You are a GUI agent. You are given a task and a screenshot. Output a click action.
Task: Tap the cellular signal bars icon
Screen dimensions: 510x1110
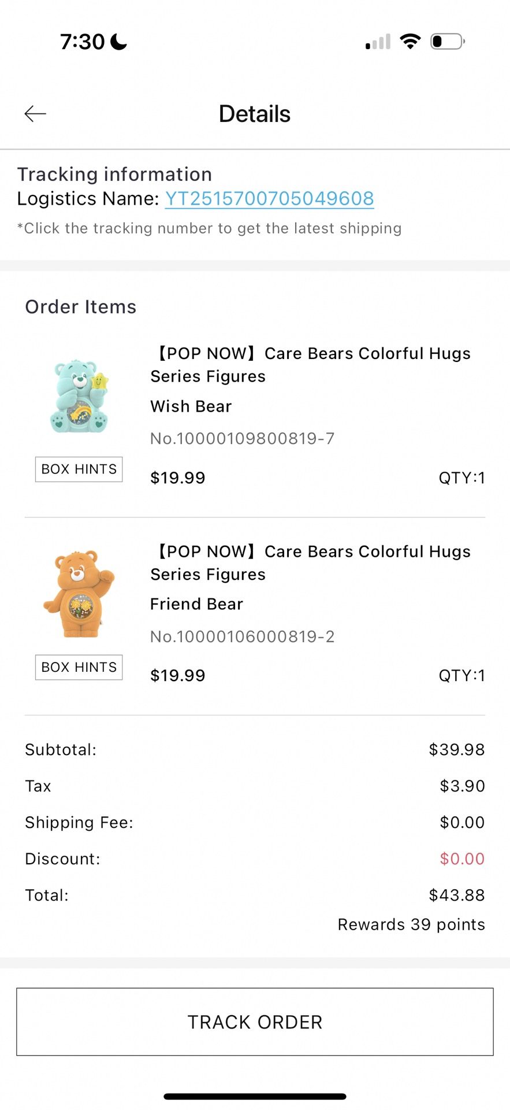point(378,42)
